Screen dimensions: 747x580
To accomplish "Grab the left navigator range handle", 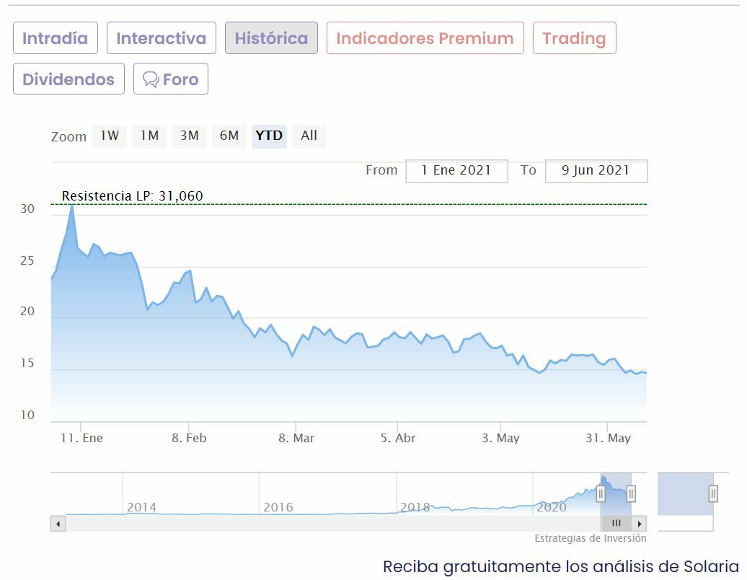I will (x=601, y=493).
